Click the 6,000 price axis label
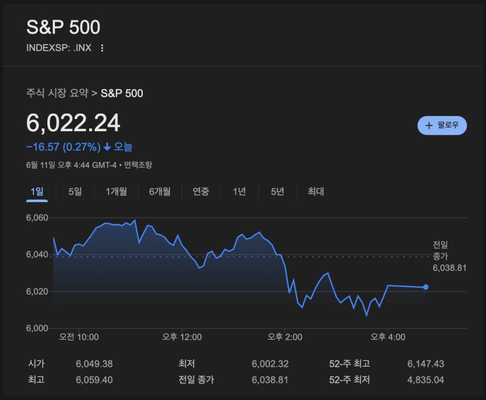This screenshot has height=400, width=486. (x=37, y=328)
